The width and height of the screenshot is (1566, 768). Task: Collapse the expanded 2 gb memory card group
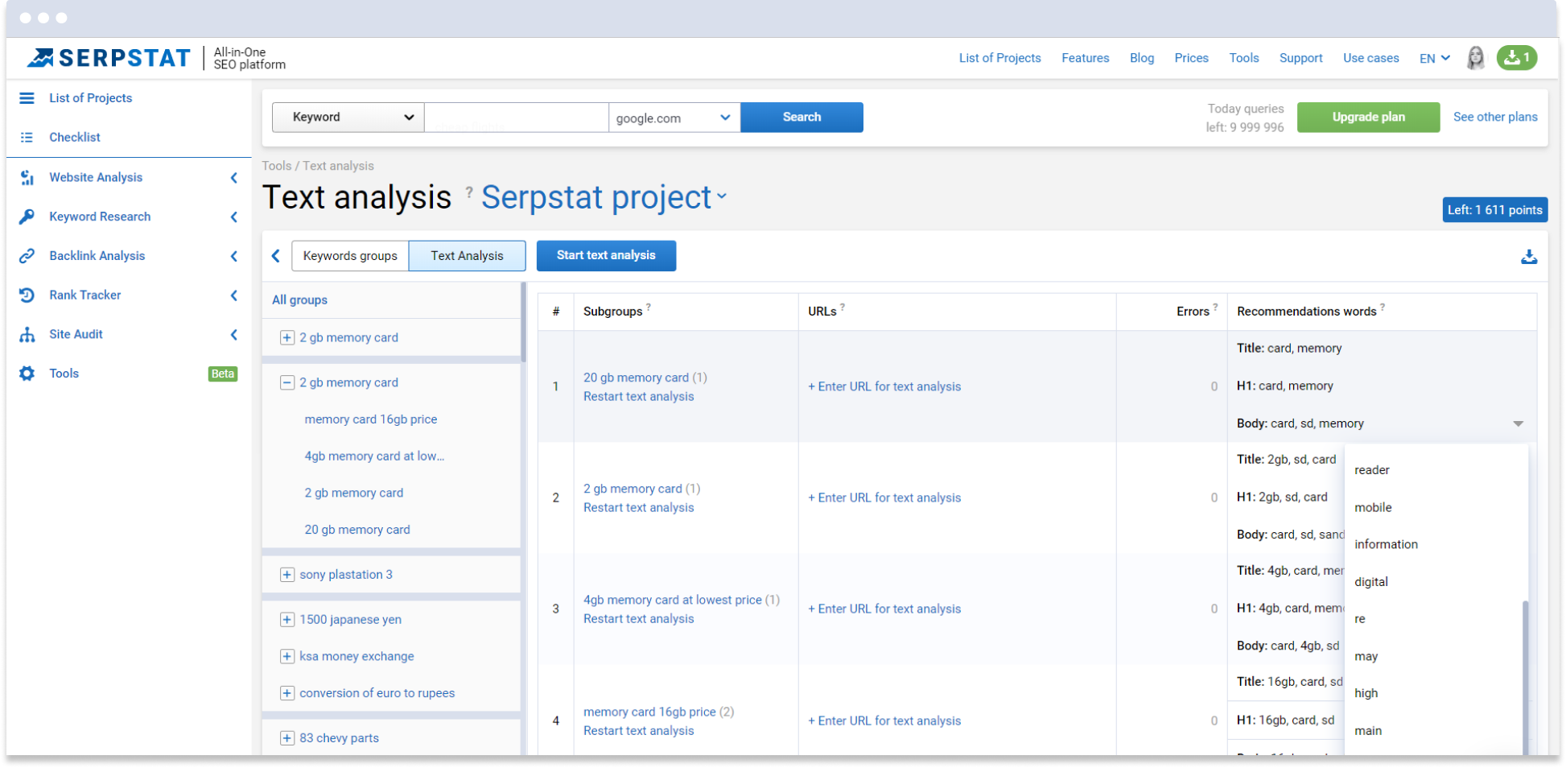tap(286, 383)
